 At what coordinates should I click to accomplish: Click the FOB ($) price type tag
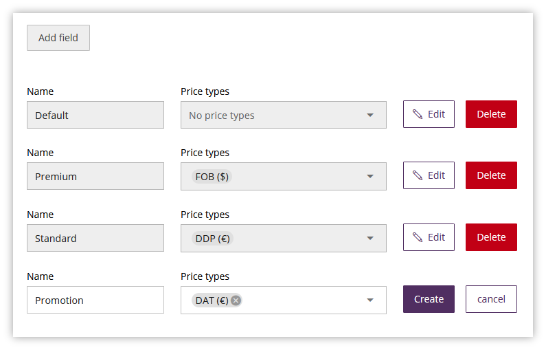point(212,176)
